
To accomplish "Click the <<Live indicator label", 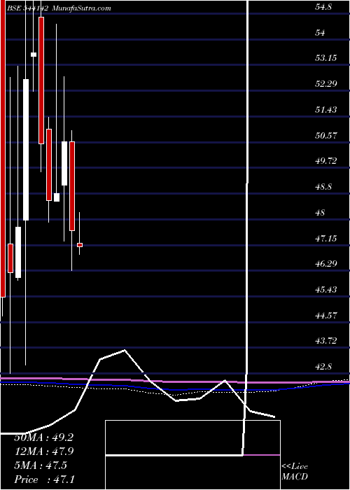I will (295, 467).
